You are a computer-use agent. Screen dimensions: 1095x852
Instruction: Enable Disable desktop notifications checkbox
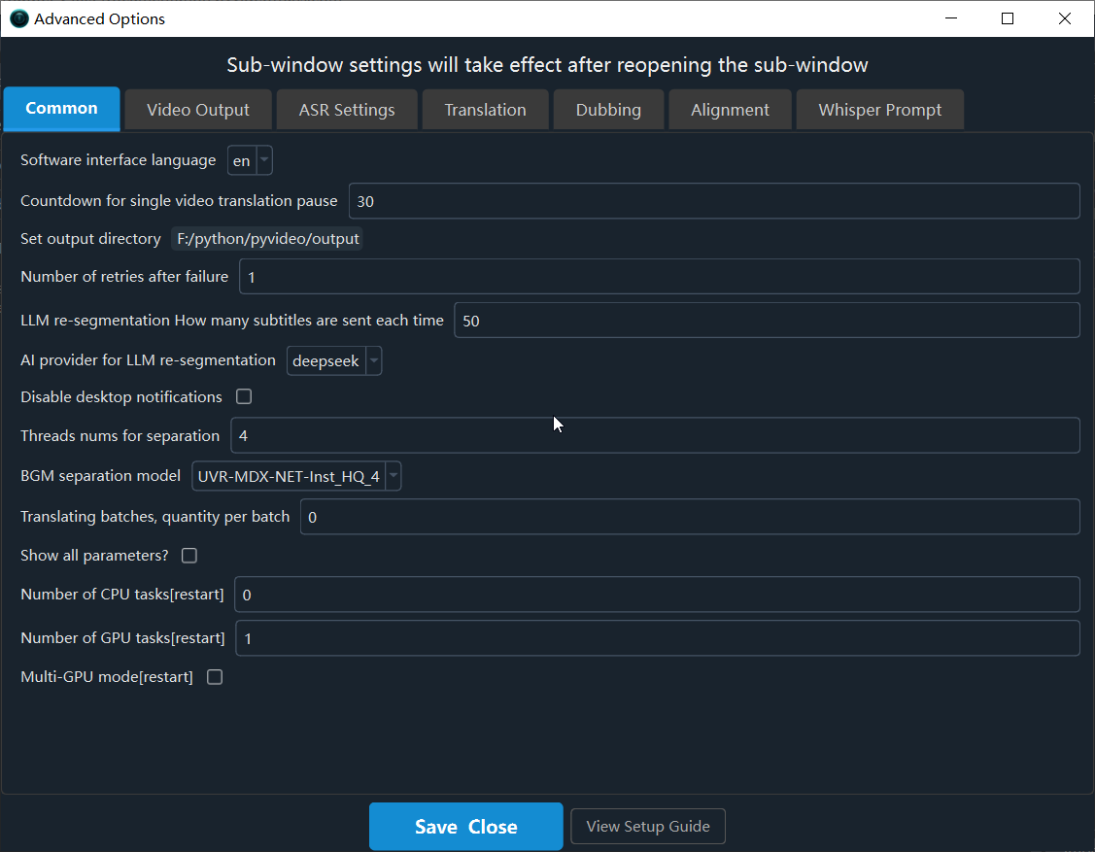tap(244, 396)
